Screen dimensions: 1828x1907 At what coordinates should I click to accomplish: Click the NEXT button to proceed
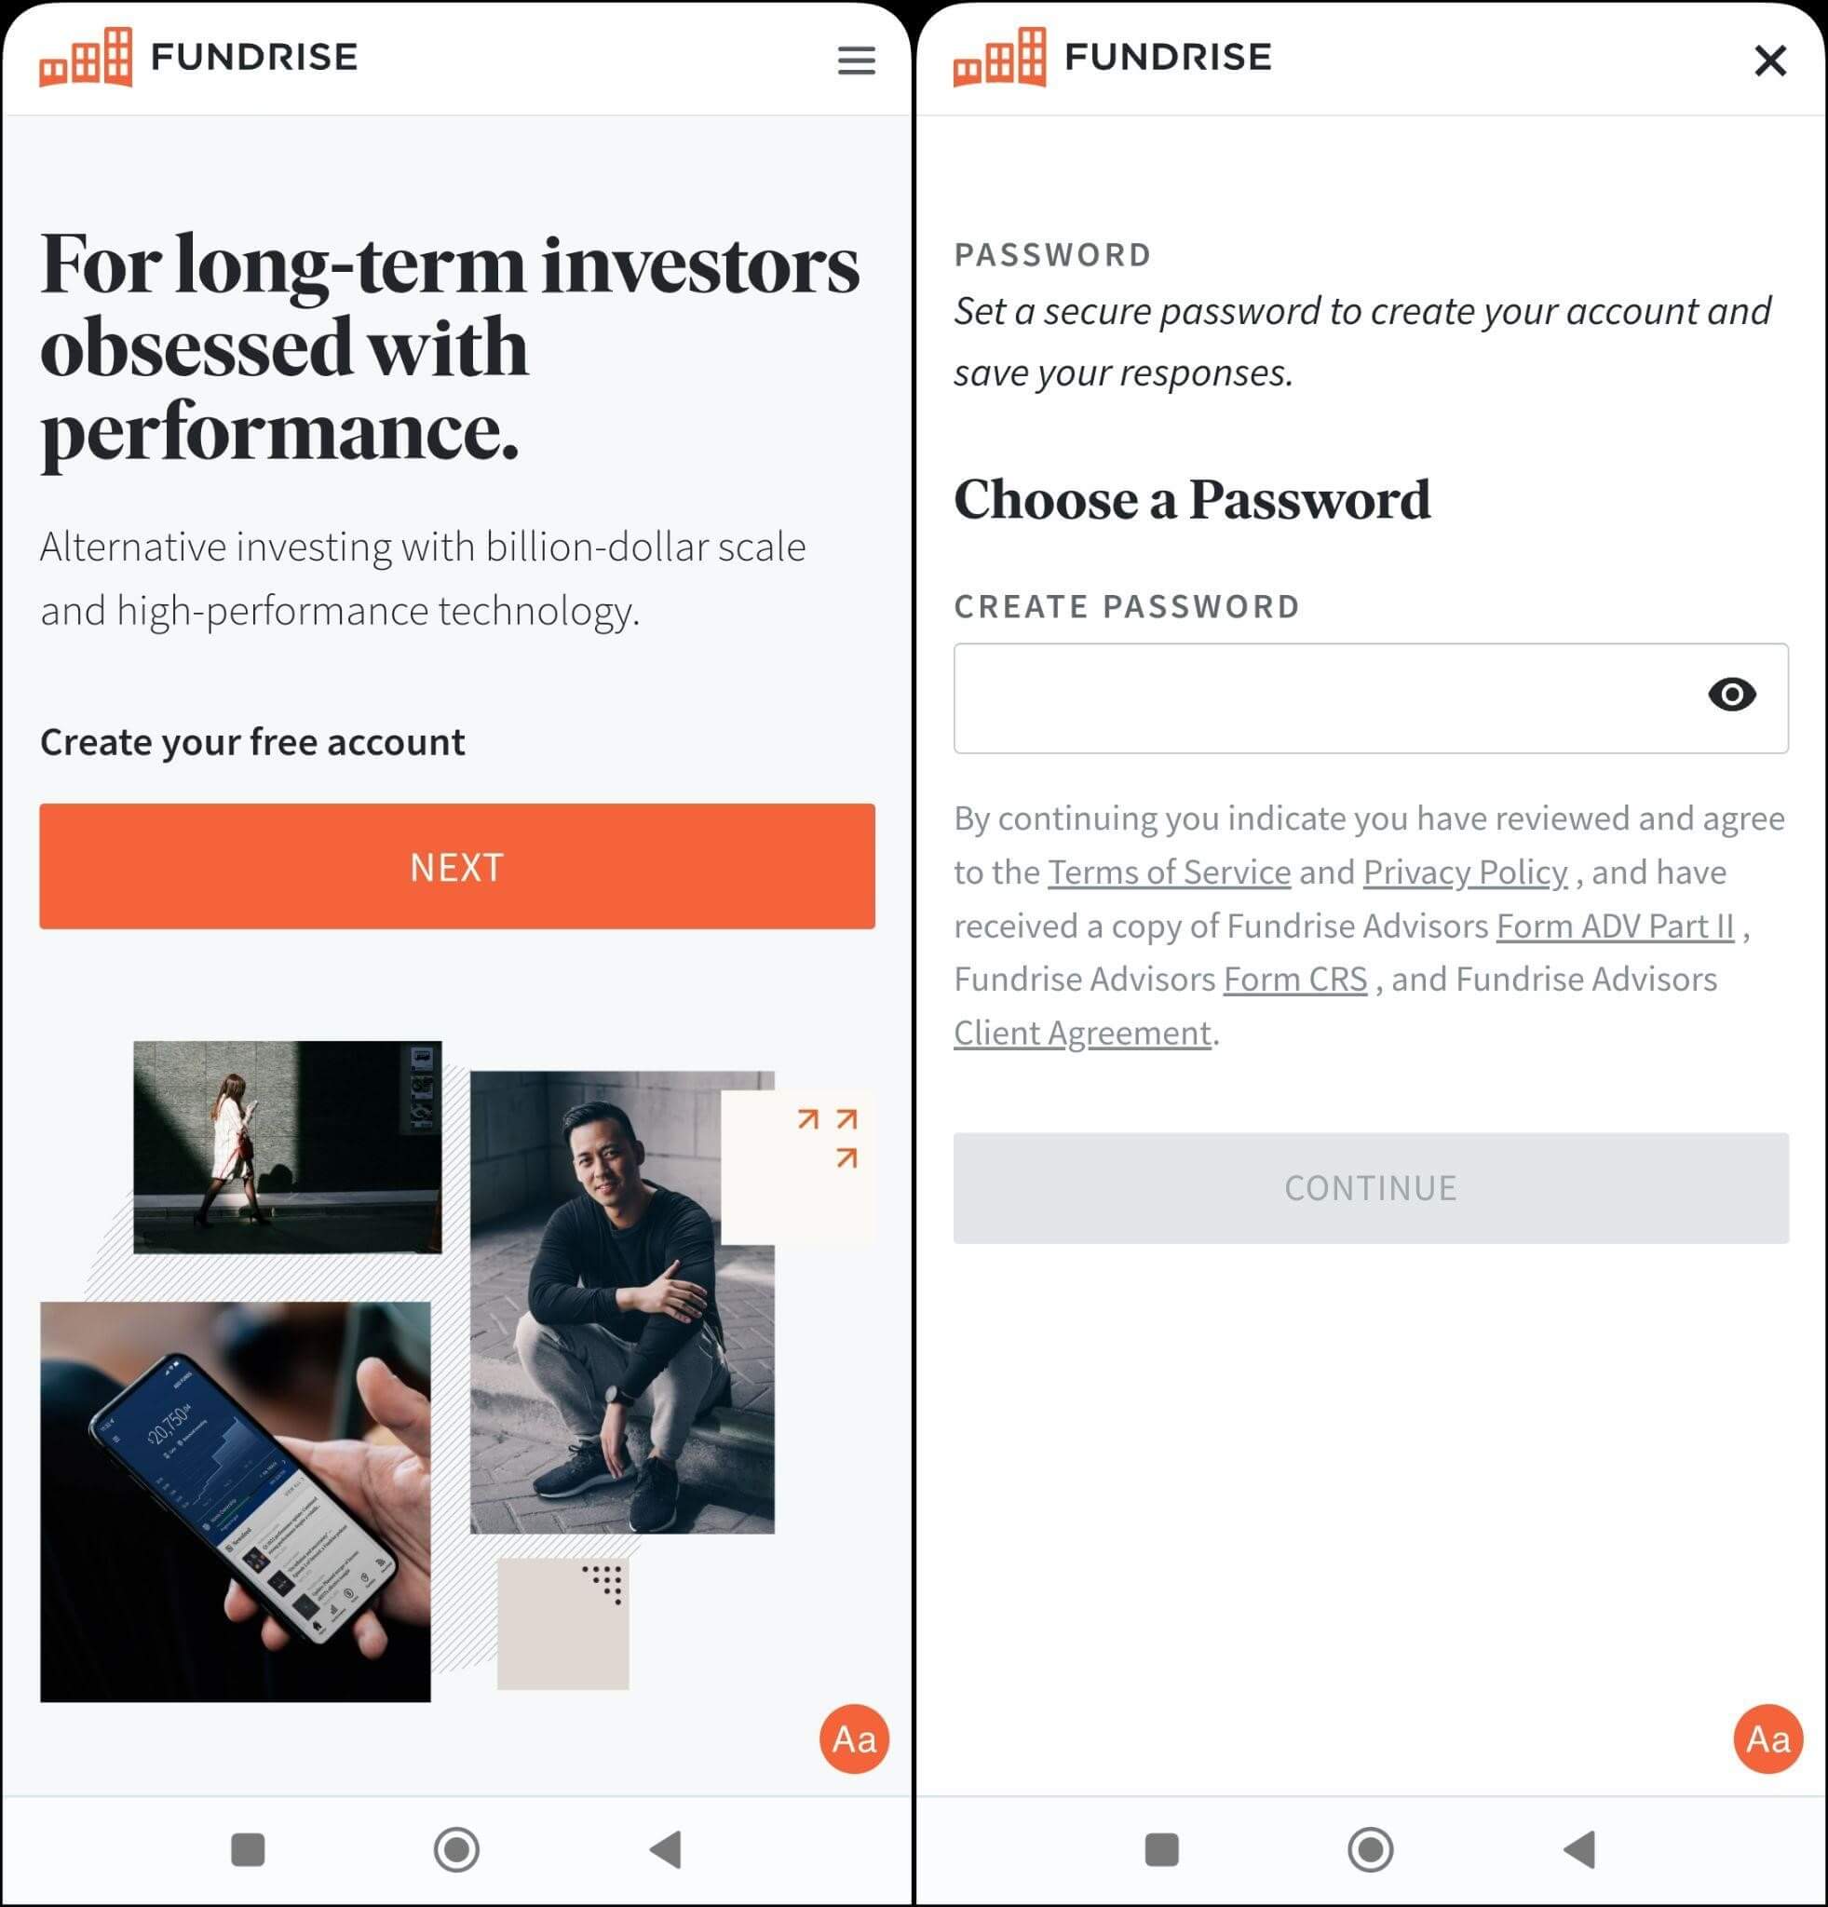pyautogui.click(x=456, y=867)
